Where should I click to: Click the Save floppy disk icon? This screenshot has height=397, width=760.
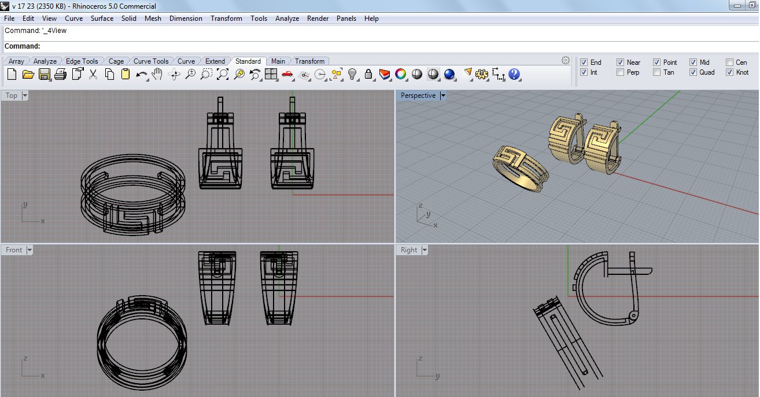(45, 74)
